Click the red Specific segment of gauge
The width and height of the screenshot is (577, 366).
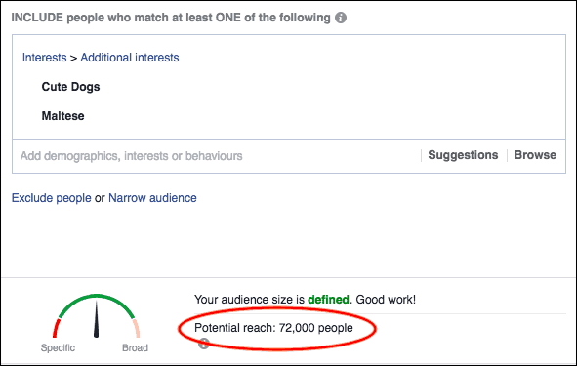coord(56,328)
